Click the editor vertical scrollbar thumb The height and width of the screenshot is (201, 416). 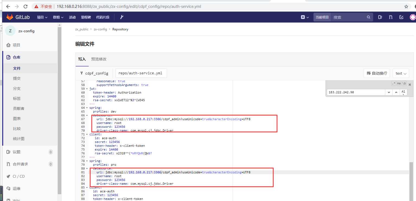(x=411, y=181)
